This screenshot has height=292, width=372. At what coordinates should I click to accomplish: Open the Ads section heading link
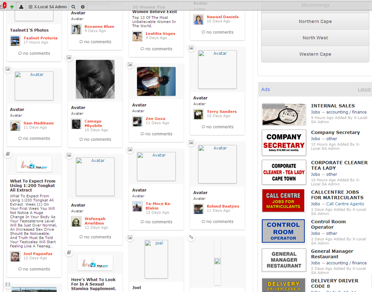265,89
